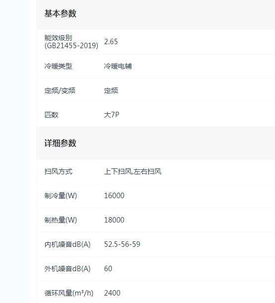Screen dimensions: 275x303
Task: Select the indoor noise value 52.5-56-59
Action: [122, 244]
